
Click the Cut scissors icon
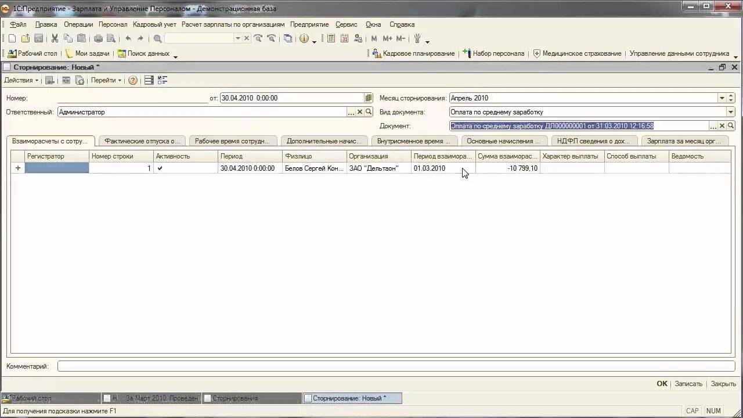[x=55, y=38]
